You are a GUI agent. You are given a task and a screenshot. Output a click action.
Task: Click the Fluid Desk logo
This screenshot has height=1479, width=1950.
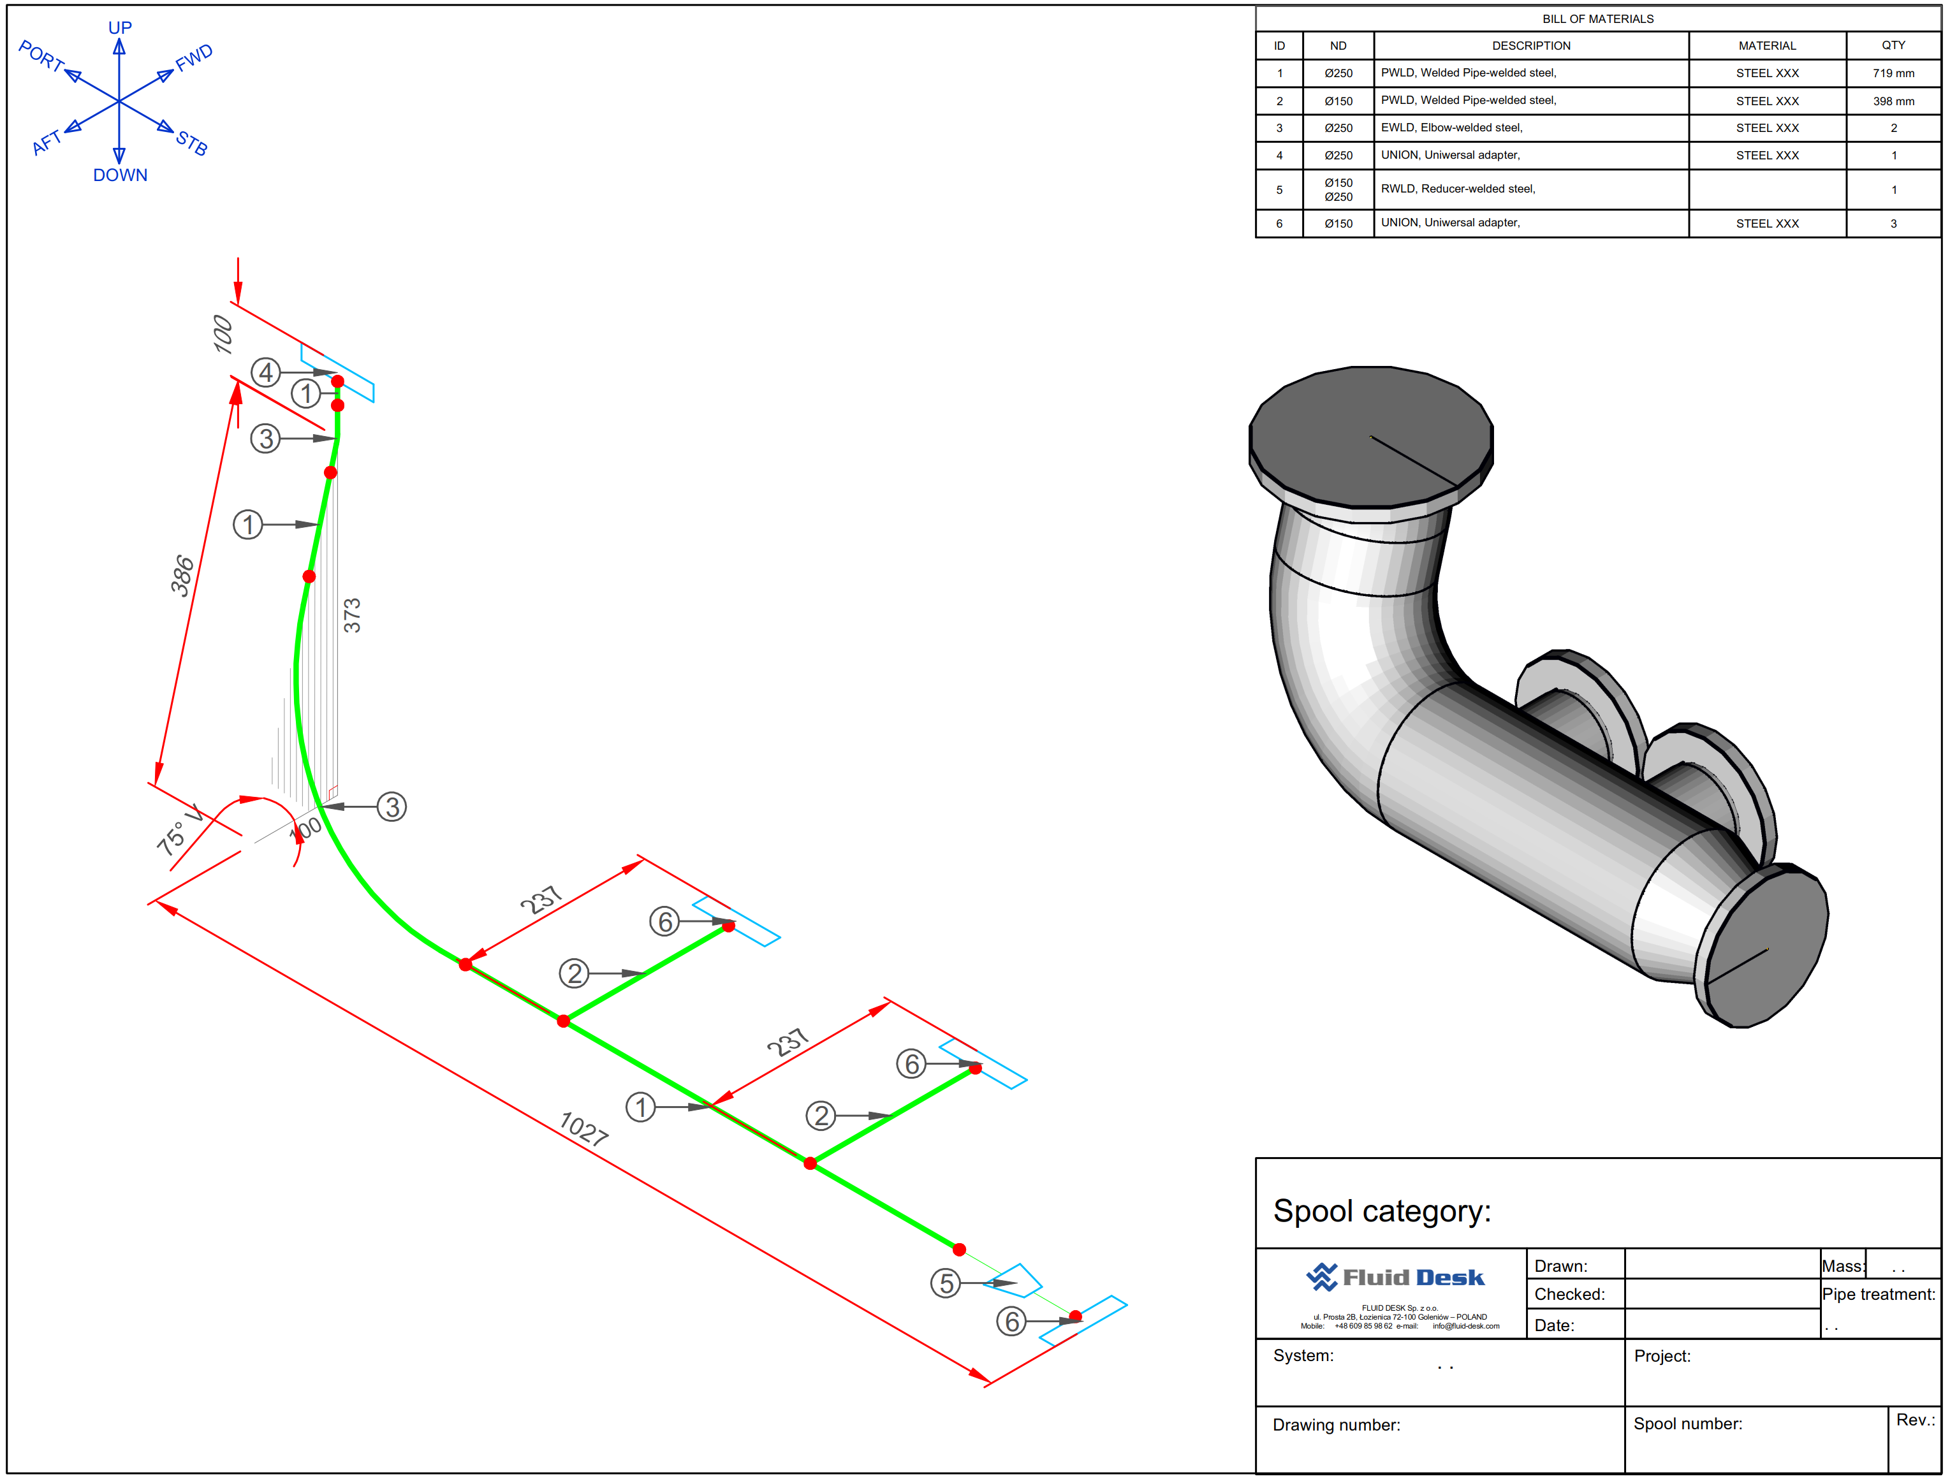click(x=1395, y=1277)
